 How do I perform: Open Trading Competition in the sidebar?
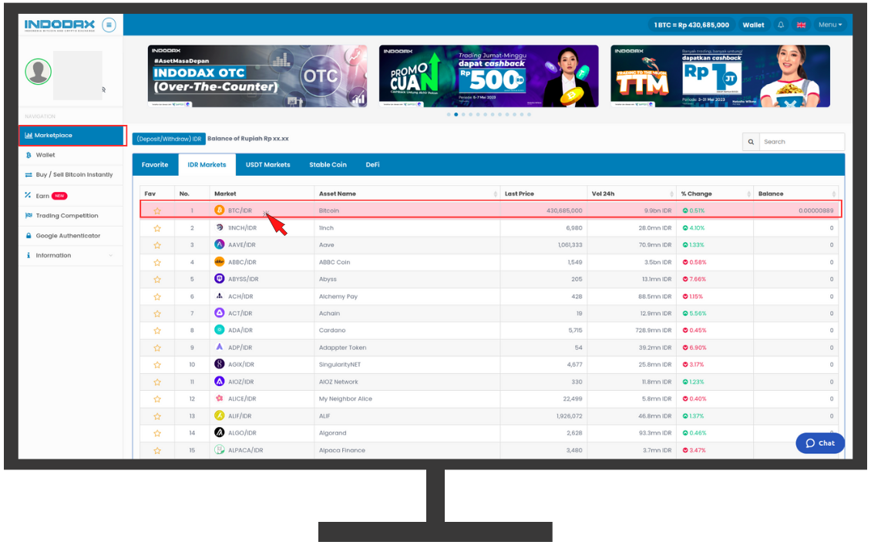coord(71,216)
